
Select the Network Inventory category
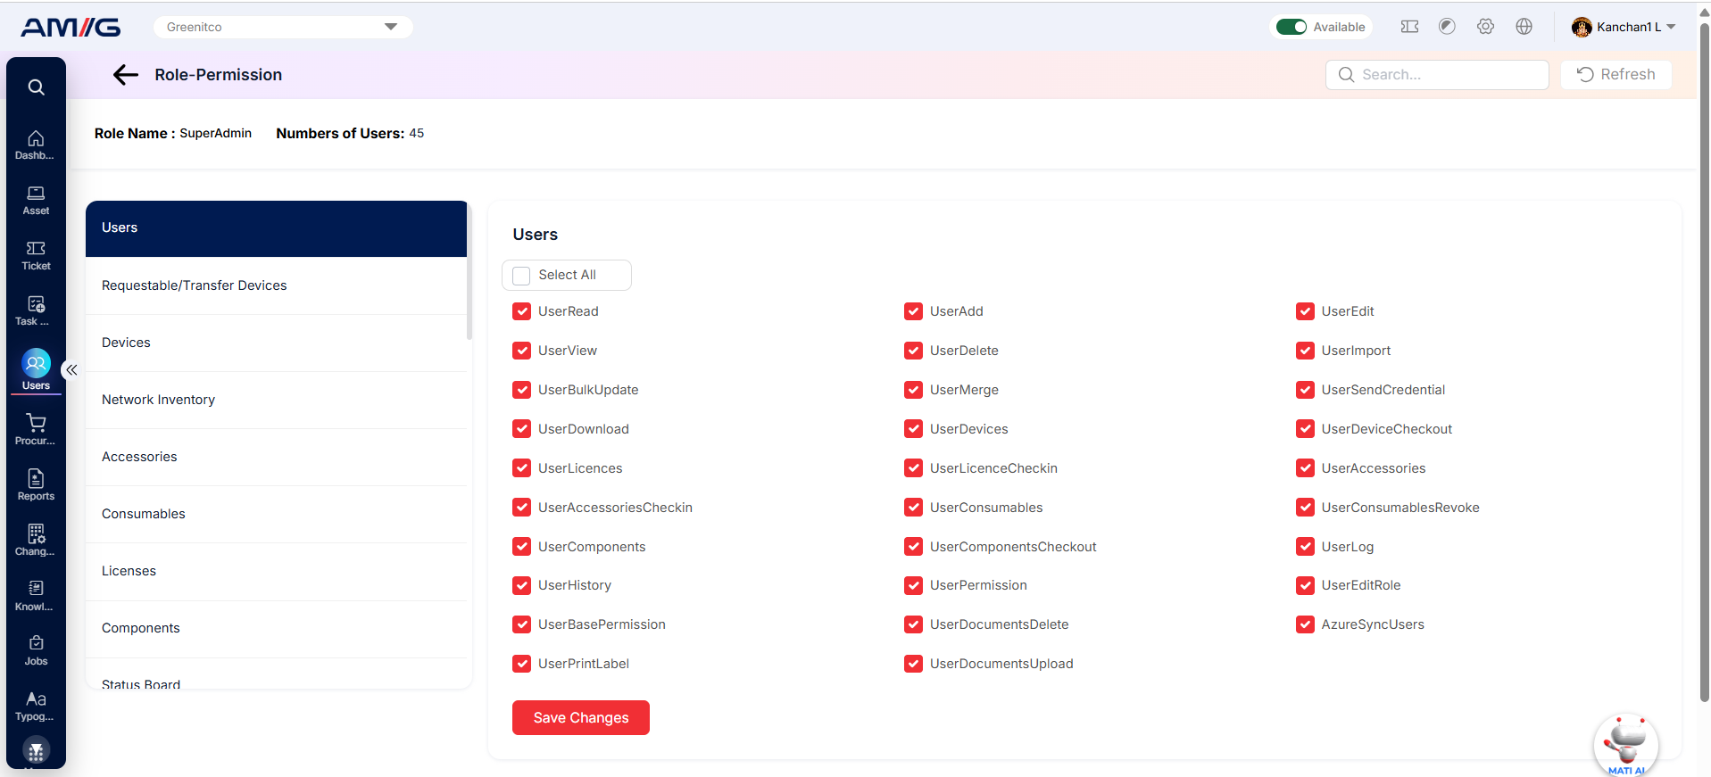pos(276,400)
